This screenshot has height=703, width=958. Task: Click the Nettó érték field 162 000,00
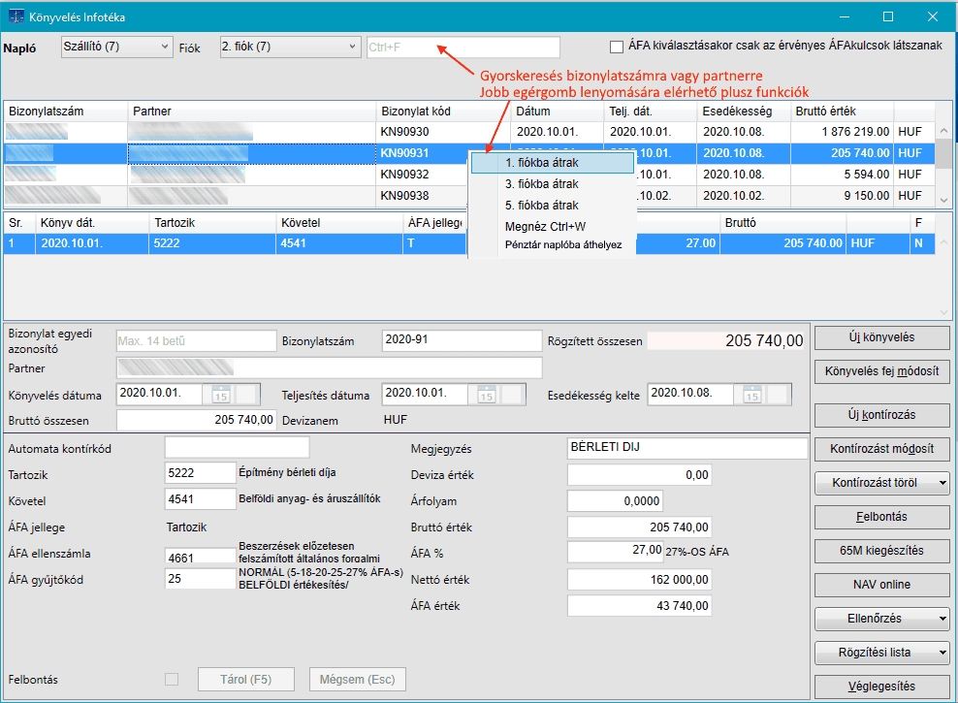click(639, 580)
